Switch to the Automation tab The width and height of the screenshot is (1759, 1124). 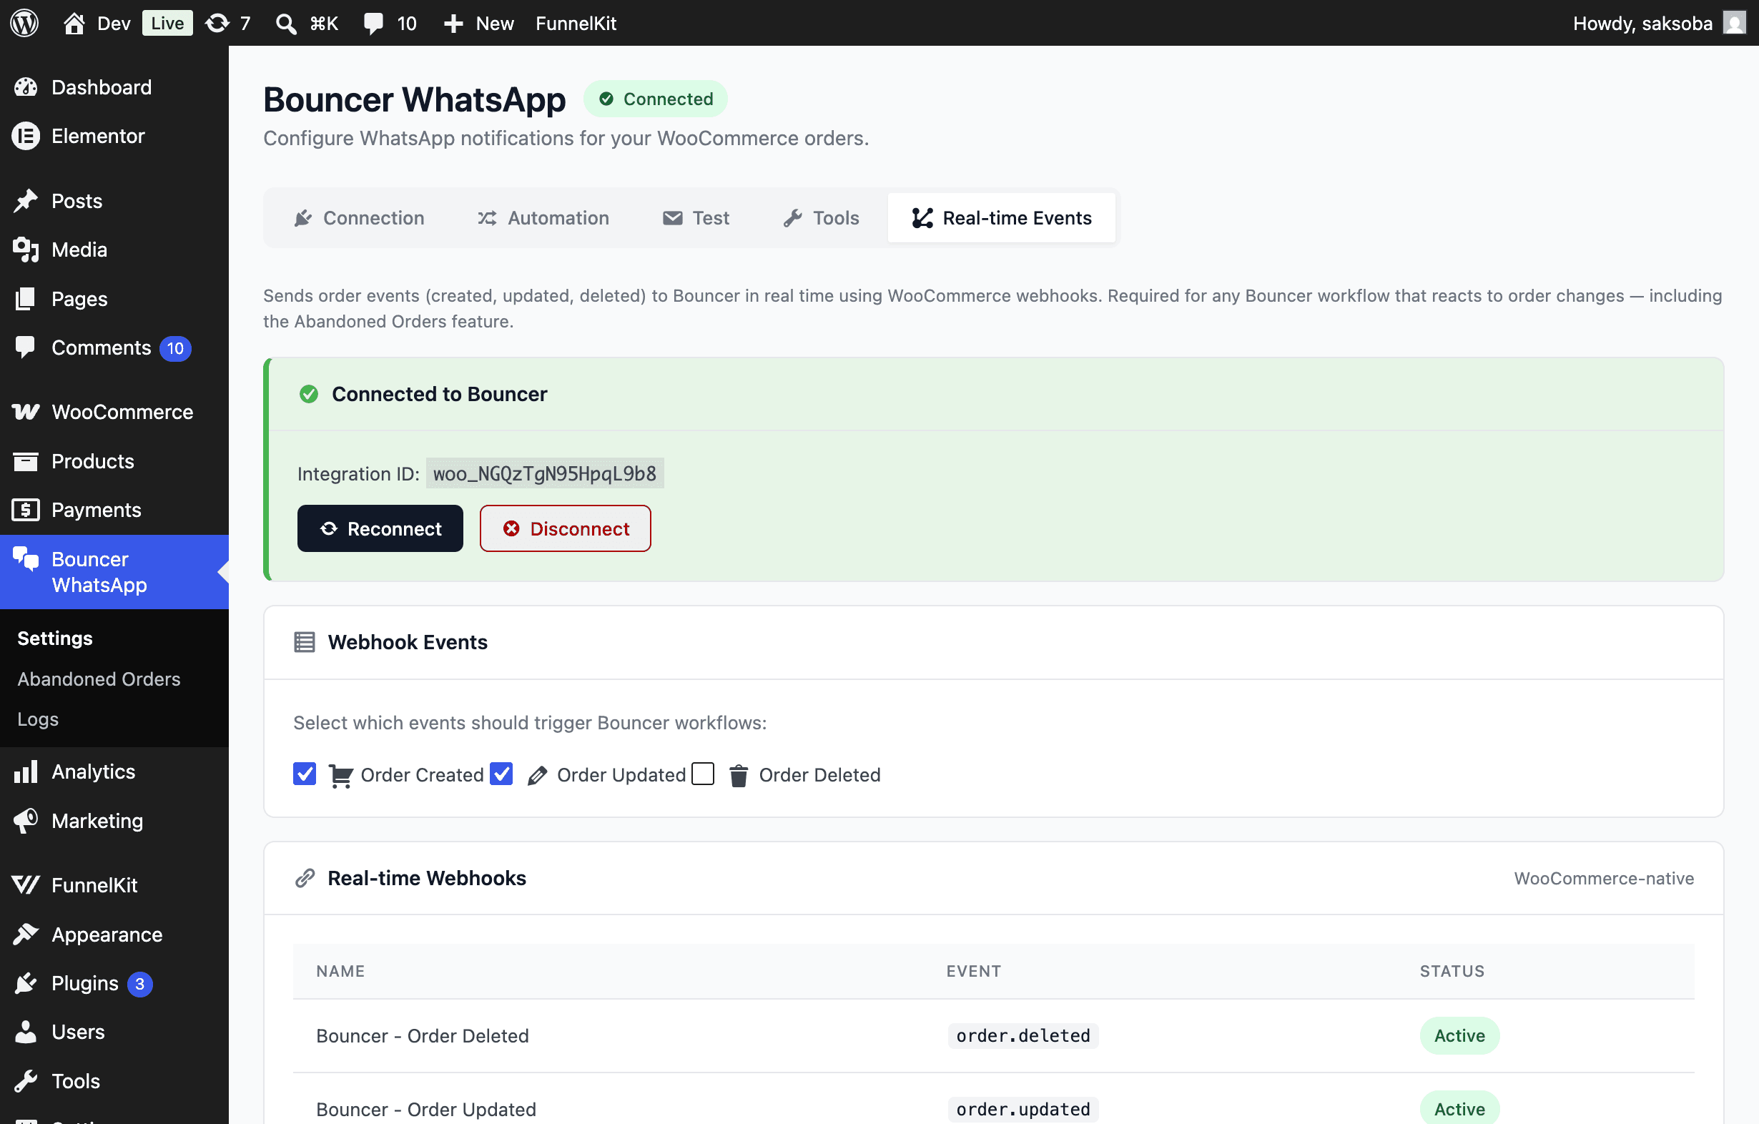543,217
